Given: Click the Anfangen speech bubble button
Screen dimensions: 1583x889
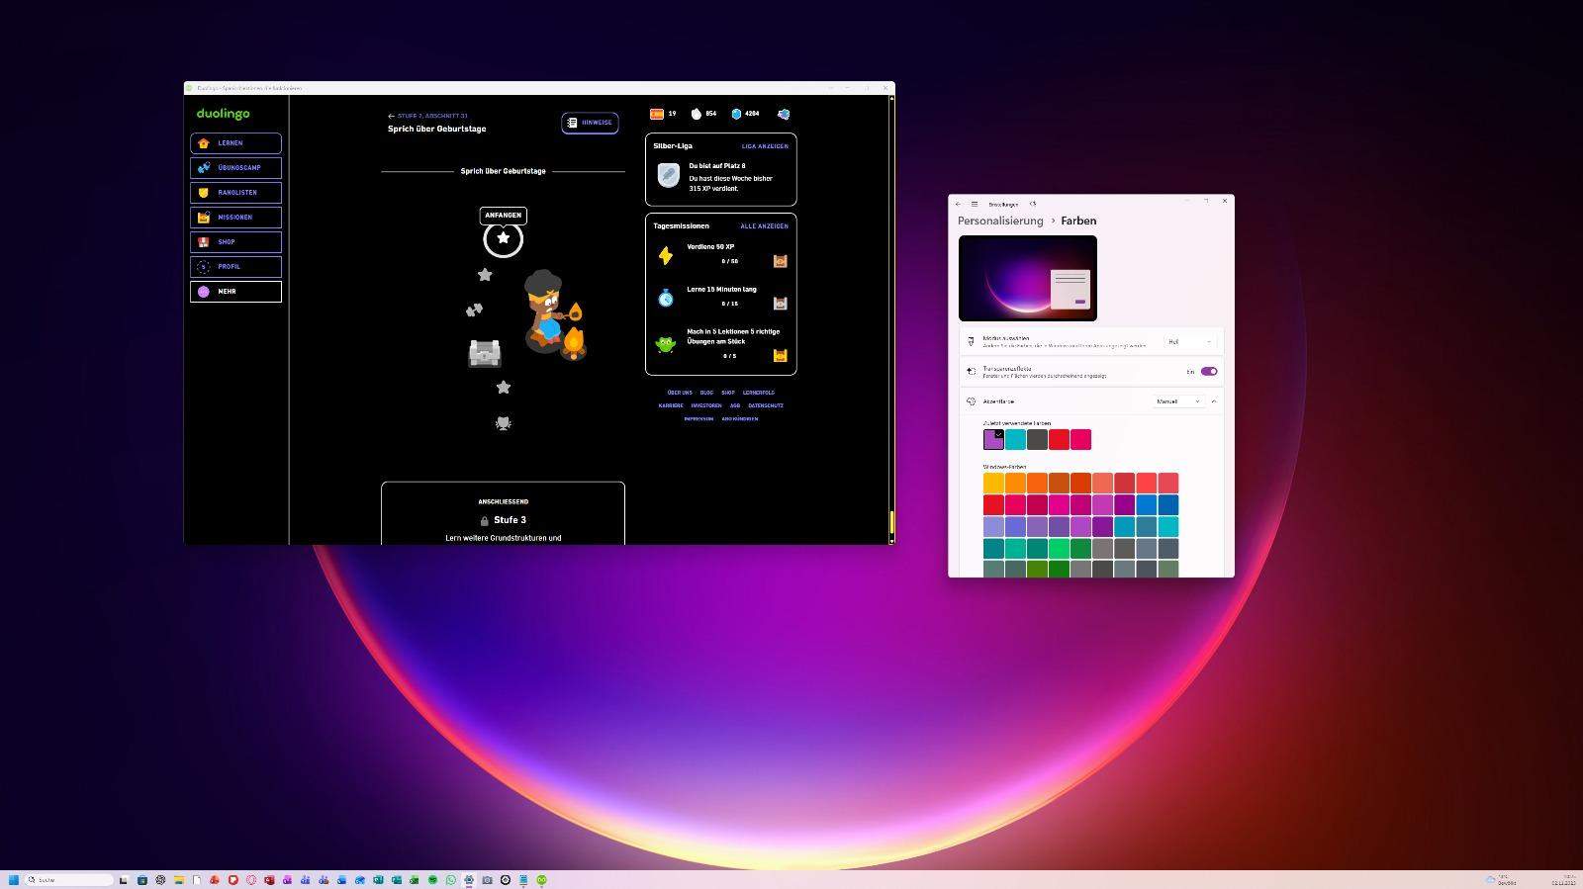Looking at the screenshot, I should tap(503, 216).
